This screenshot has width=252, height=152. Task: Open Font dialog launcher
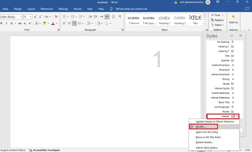click(59, 30)
